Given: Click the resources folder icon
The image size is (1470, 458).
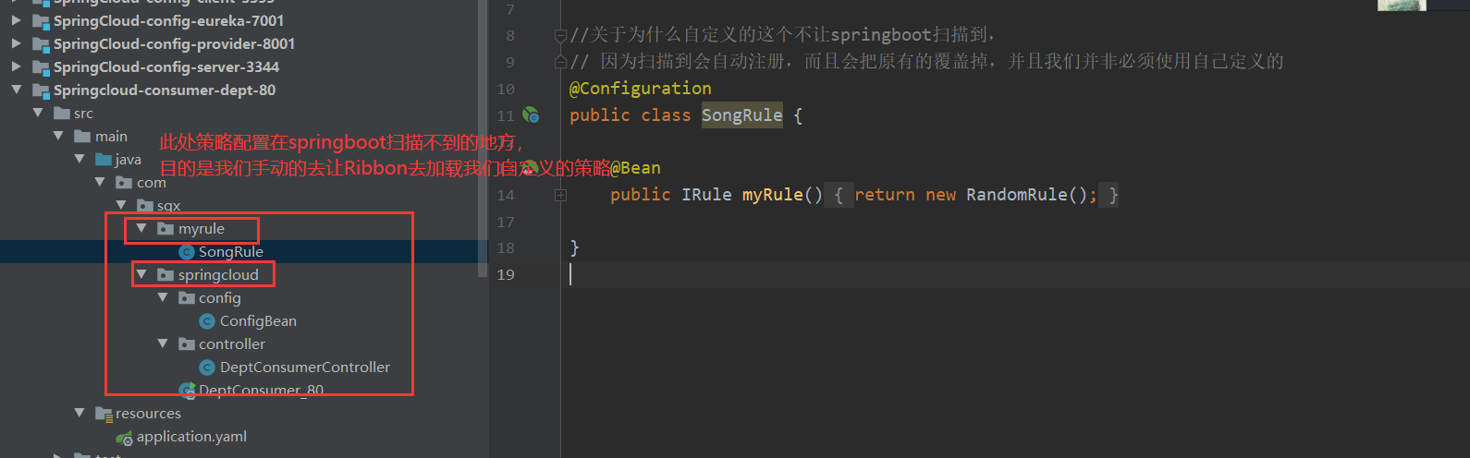Looking at the screenshot, I should [104, 414].
